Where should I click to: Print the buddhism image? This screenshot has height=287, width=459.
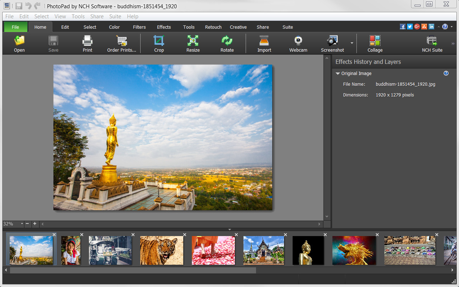[x=87, y=43]
